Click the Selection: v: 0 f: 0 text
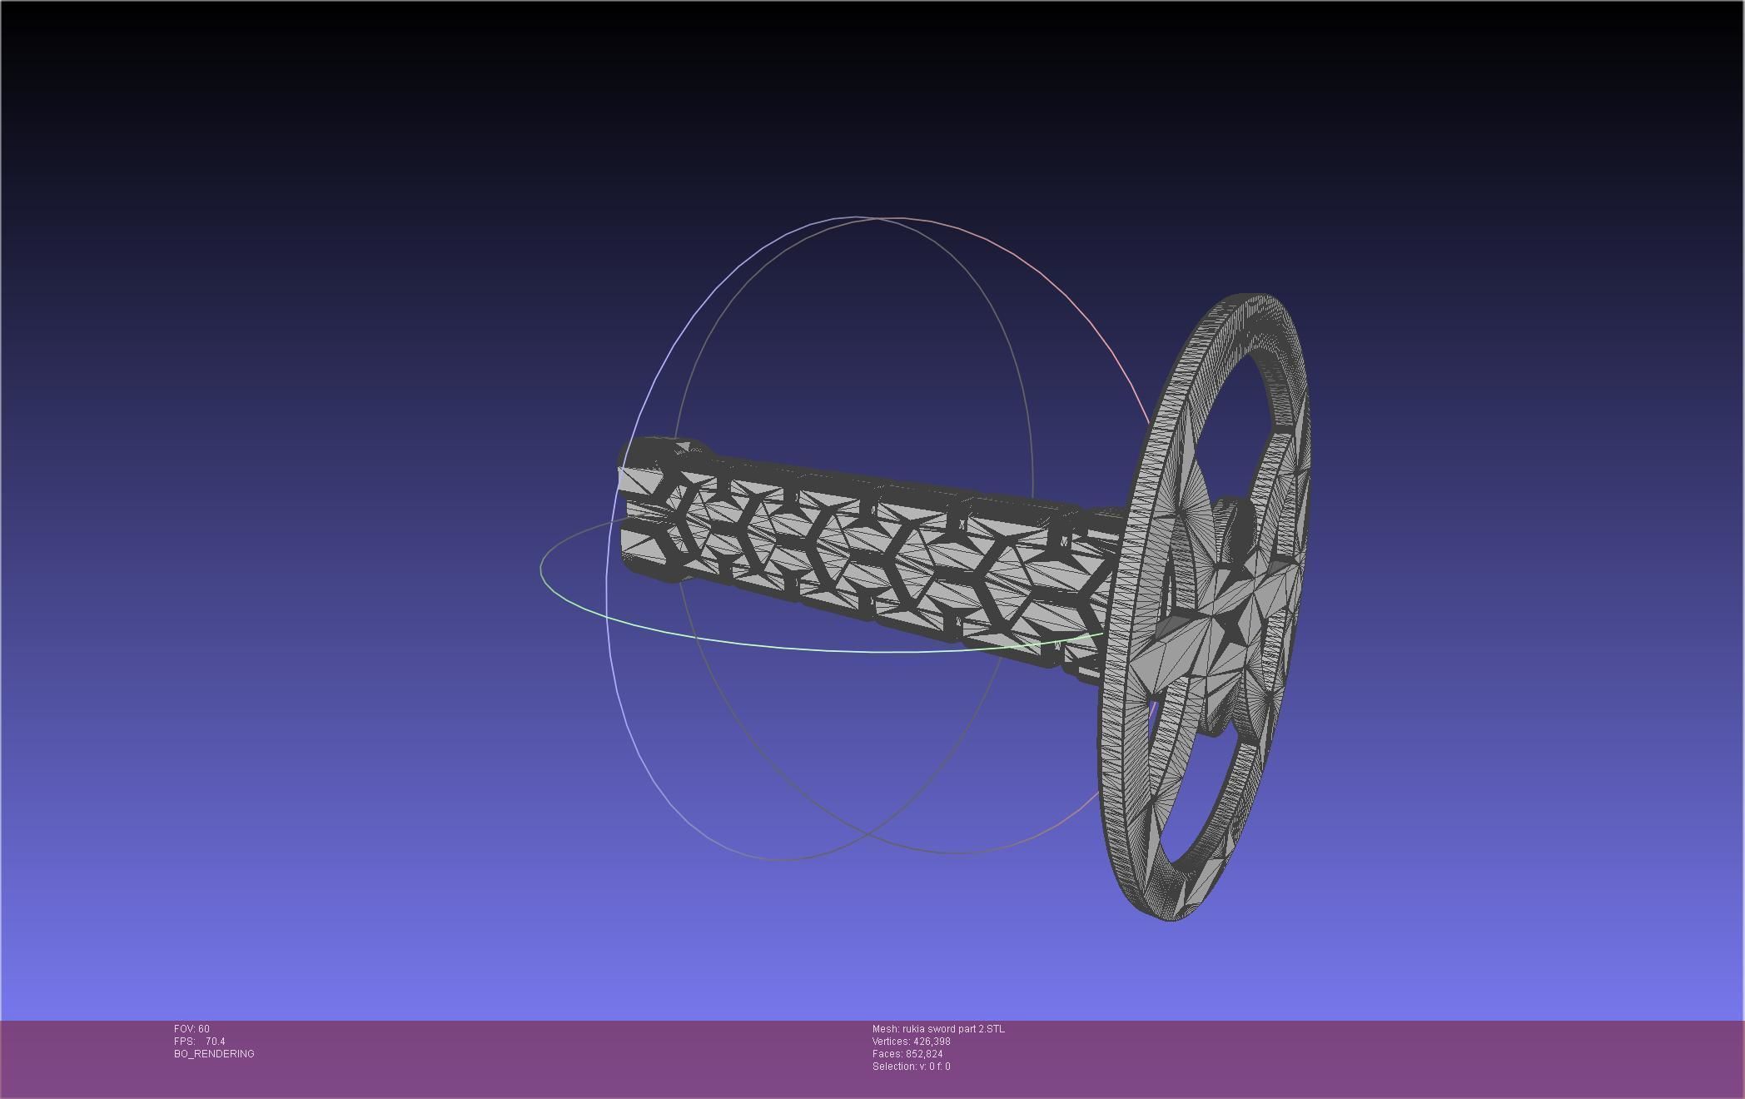This screenshot has height=1099, width=1745. 911,1067
